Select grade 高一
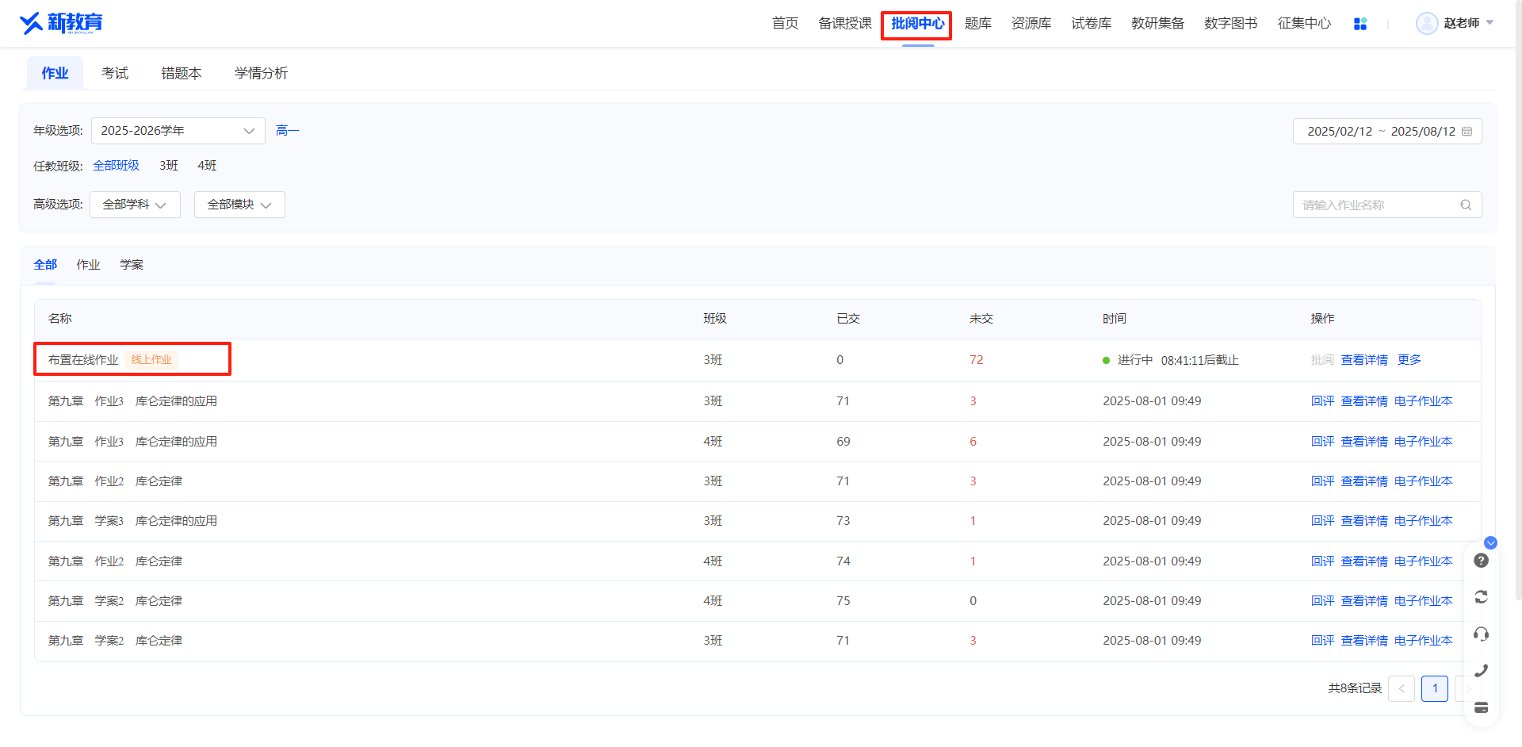This screenshot has width=1522, height=747. tap(287, 131)
